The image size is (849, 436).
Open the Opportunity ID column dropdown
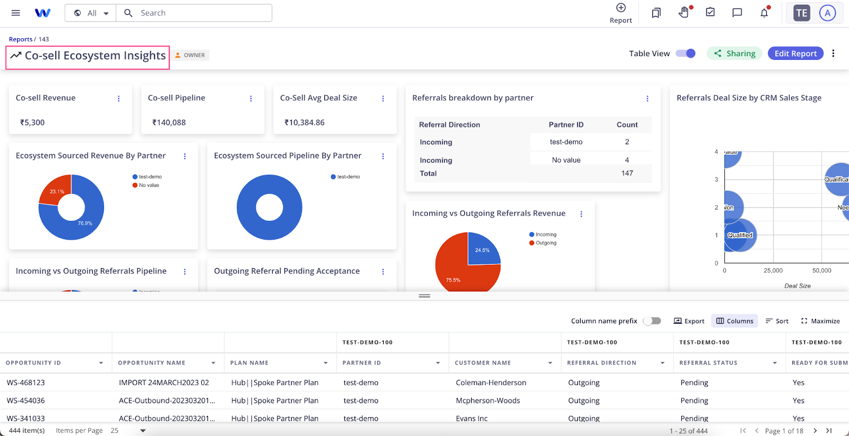pyautogui.click(x=101, y=363)
